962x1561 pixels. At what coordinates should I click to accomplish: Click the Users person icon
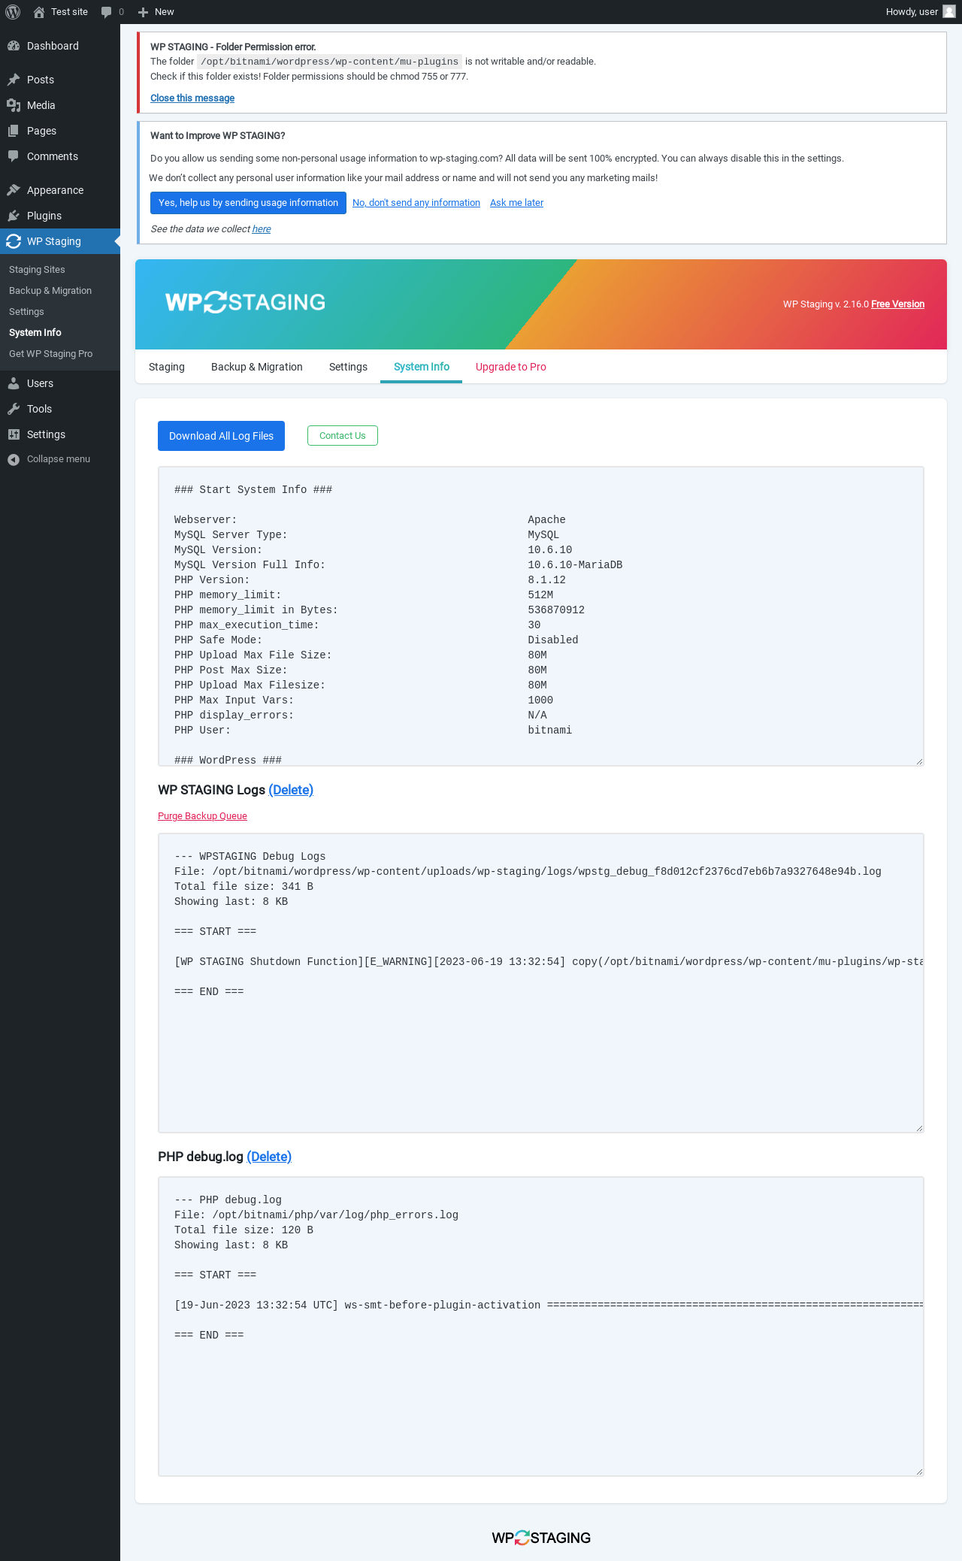[x=14, y=383]
